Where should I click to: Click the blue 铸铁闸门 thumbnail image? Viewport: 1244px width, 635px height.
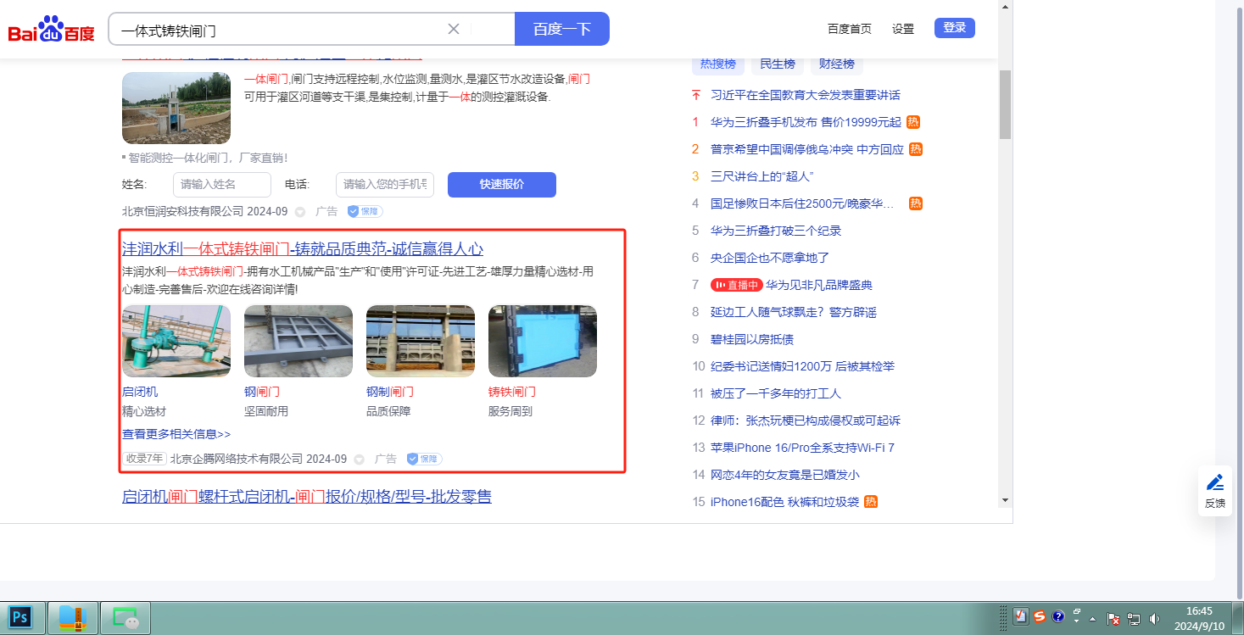pos(543,341)
